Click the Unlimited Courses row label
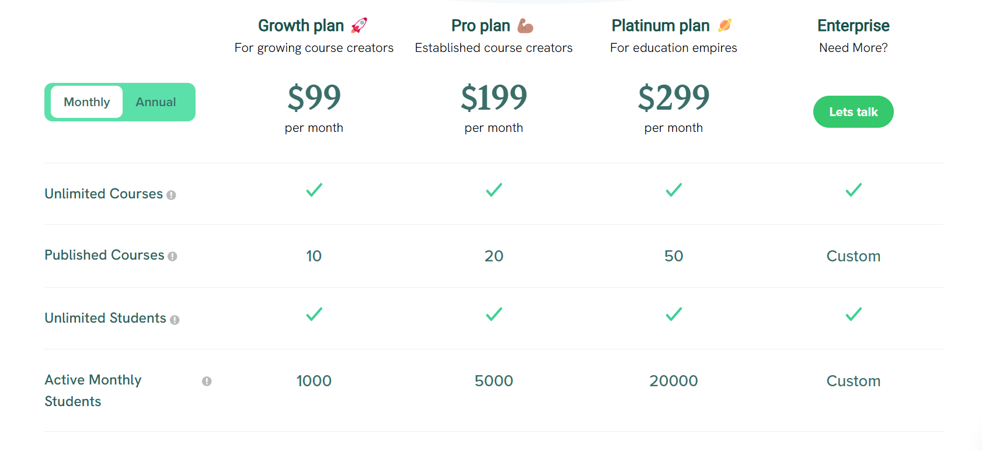The height and width of the screenshot is (451, 982). tap(103, 194)
